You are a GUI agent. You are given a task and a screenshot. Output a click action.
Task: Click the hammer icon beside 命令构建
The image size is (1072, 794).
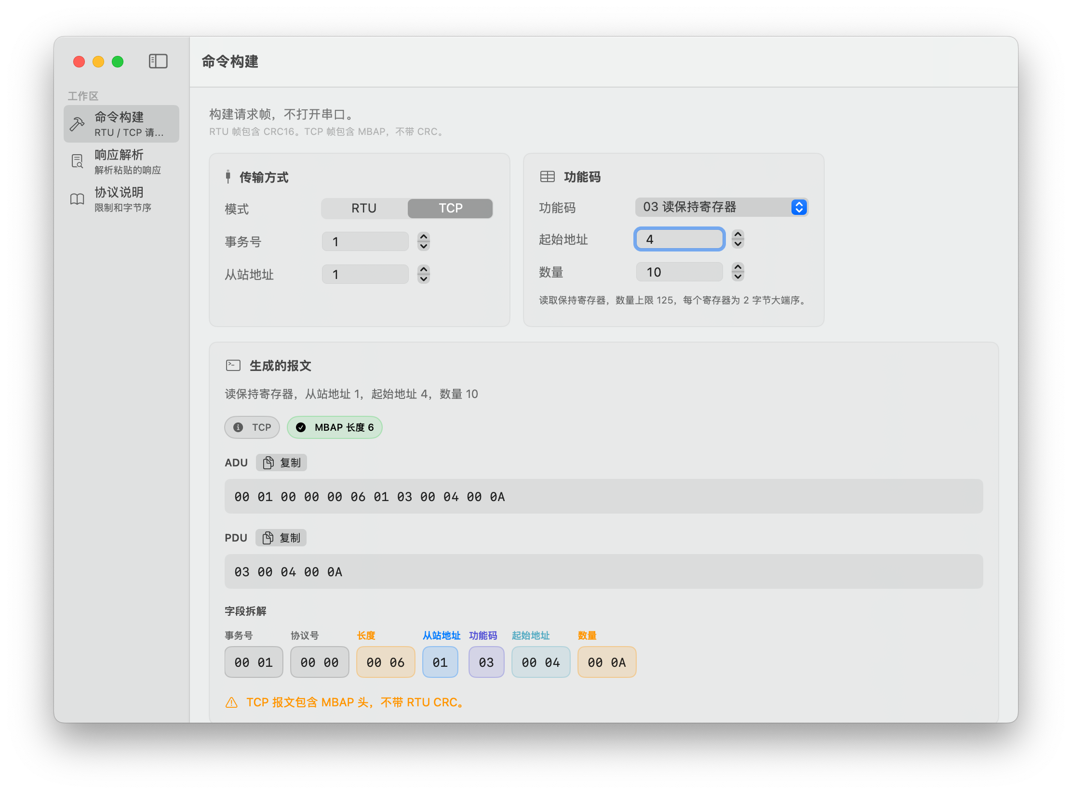point(77,124)
